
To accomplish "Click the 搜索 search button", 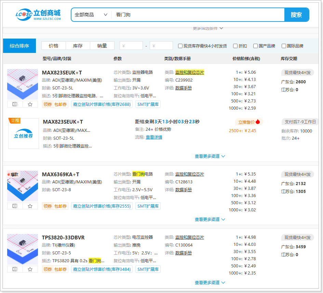I will click(x=296, y=15).
